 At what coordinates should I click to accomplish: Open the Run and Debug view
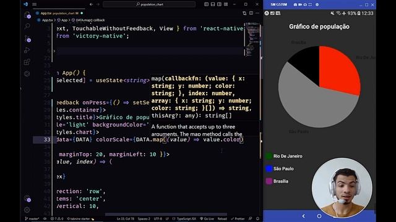tap(27, 50)
